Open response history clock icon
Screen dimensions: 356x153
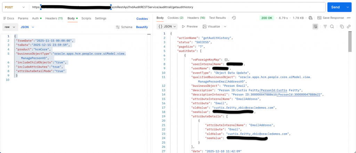pyautogui.click(x=234, y=18)
